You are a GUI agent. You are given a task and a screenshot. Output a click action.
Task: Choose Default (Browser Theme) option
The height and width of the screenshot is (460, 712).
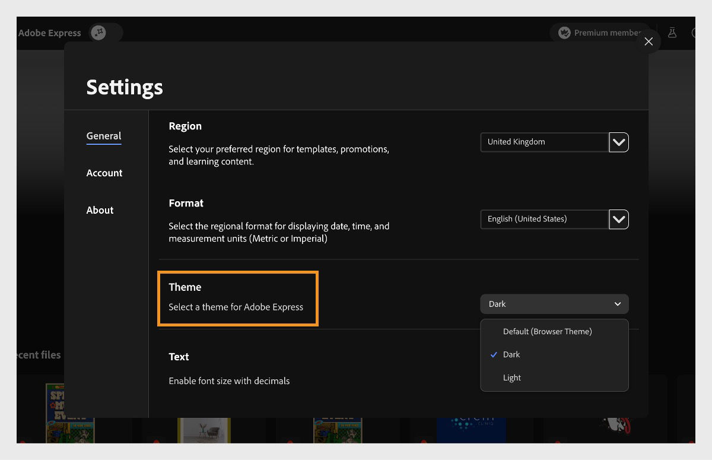pos(554,331)
